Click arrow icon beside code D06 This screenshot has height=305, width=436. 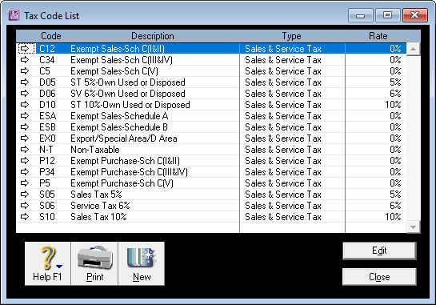point(25,94)
